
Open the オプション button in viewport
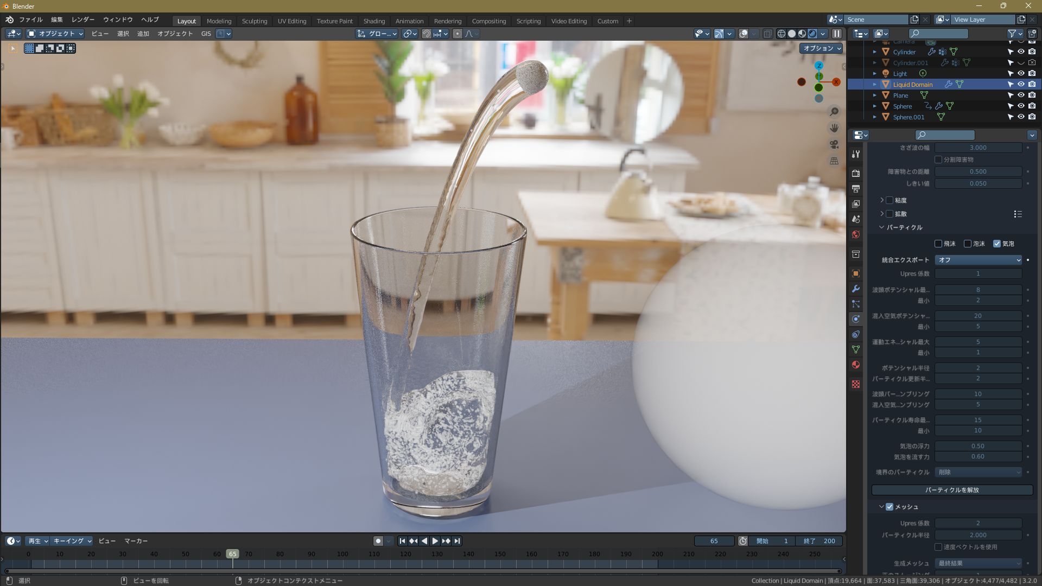[822, 48]
